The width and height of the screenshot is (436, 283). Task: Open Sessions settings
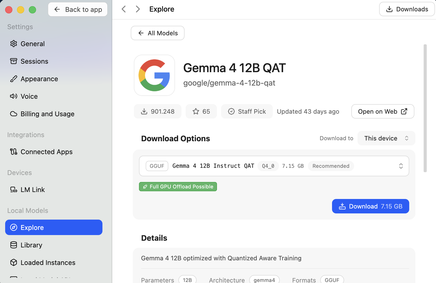click(54, 61)
